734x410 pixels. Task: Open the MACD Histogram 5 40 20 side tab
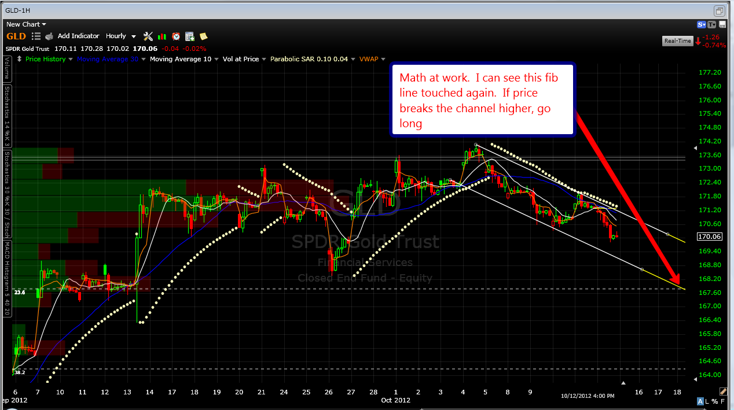pos(7,278)
